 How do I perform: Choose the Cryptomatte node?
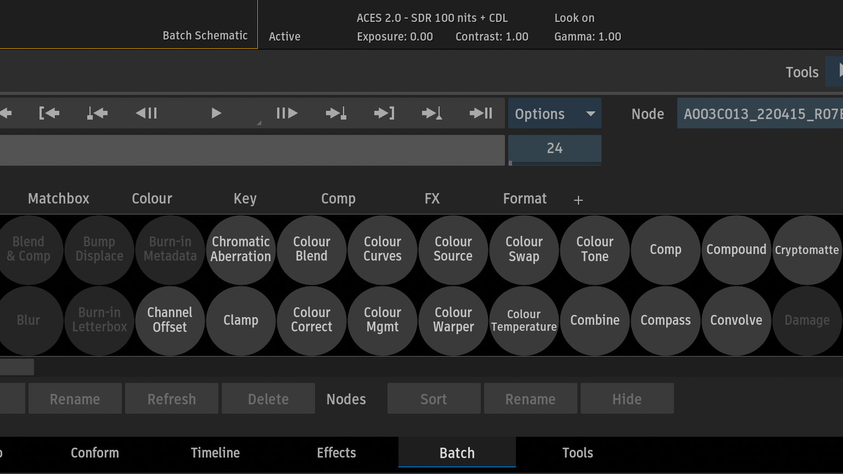(x=806, y=250)
